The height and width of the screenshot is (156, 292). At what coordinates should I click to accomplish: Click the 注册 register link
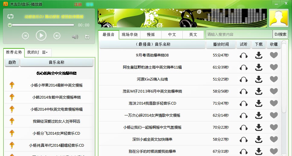pos(78,5)
